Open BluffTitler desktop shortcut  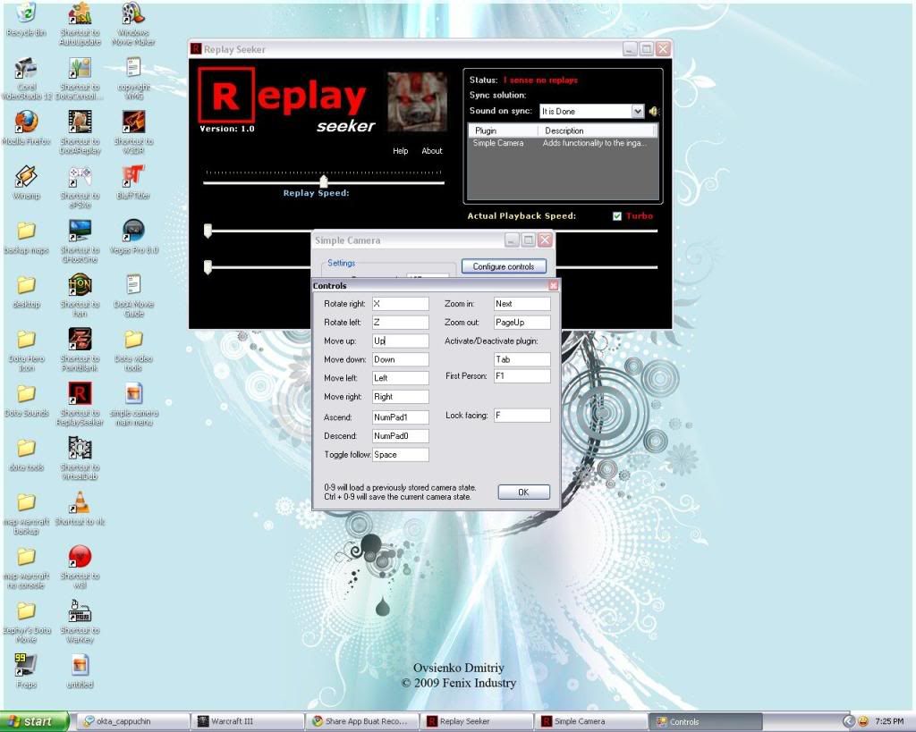[x=134, y=182]
